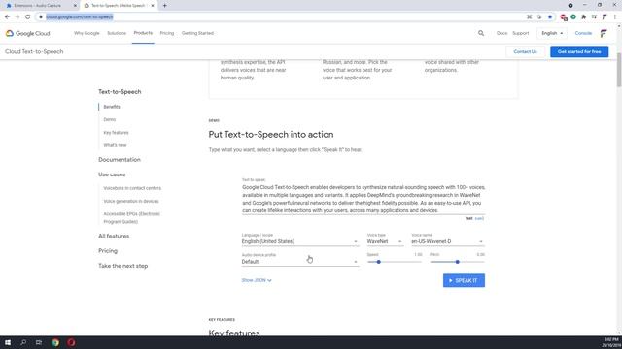Switch to Extensions - Audio Capture tab

point(40,6)
